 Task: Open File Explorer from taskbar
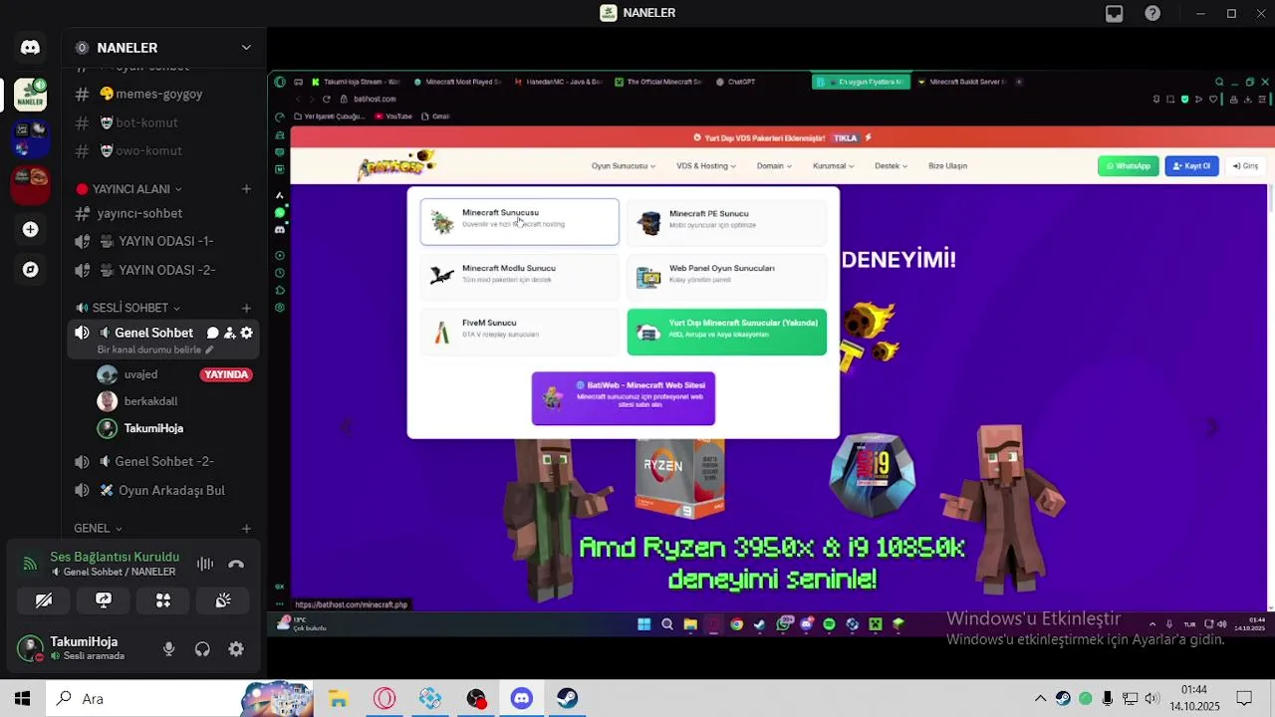pos(338,698)
